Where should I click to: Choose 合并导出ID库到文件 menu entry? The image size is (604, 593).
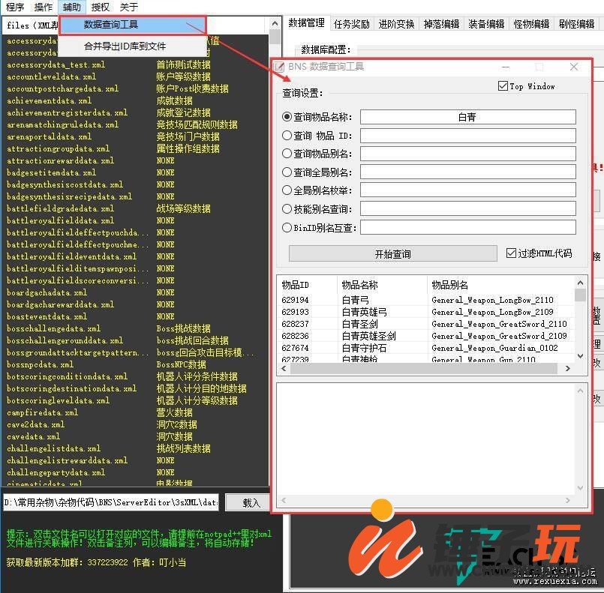click(x=133, y=46)
